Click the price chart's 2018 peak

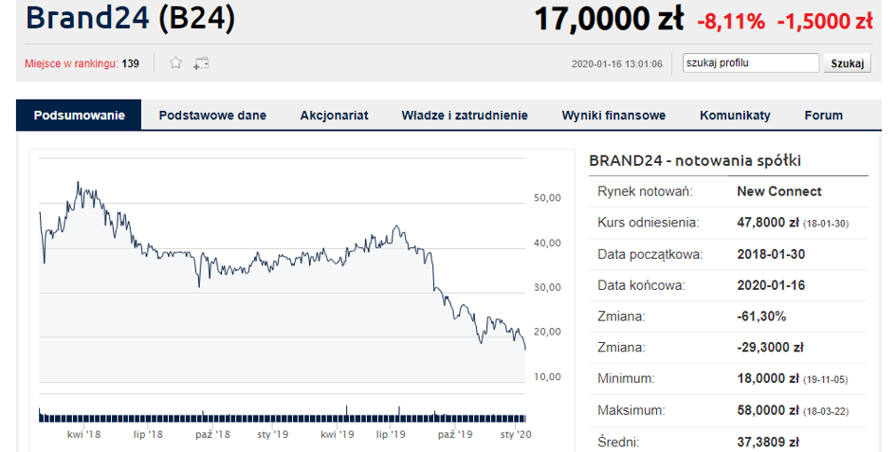(78, 183)
